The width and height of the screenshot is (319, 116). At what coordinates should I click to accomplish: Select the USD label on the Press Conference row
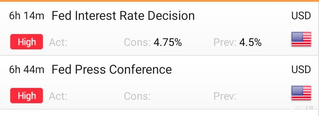[301, 70]
